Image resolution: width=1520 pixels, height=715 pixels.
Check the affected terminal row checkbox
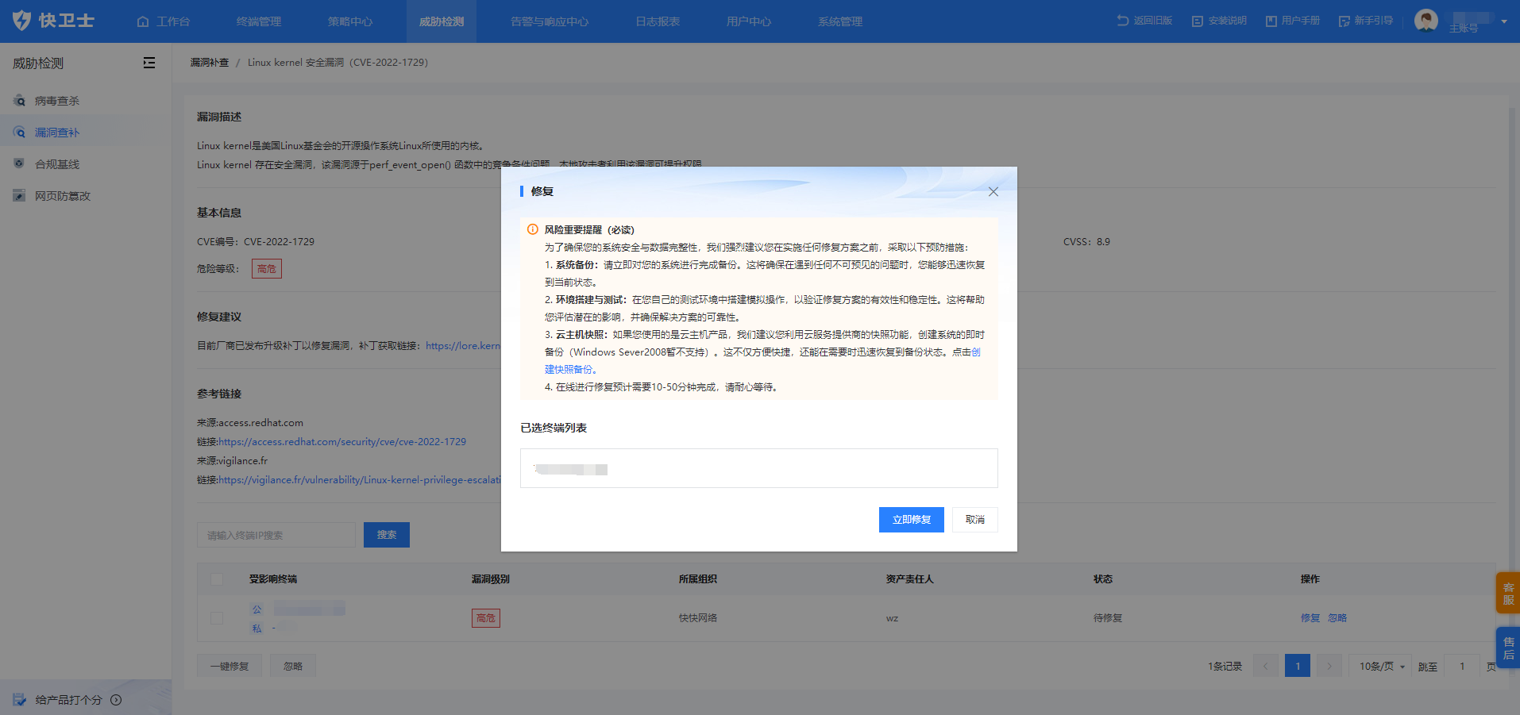click(217, 618)
